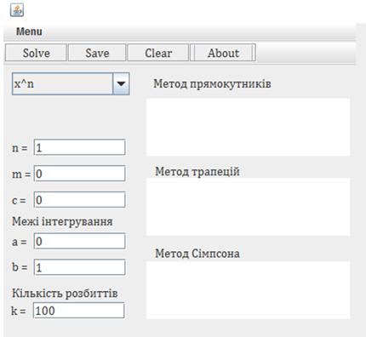The height and width of the screenshot is (337, 366).
Task: Click the Solve toolbar button
Action: point(36,53)
